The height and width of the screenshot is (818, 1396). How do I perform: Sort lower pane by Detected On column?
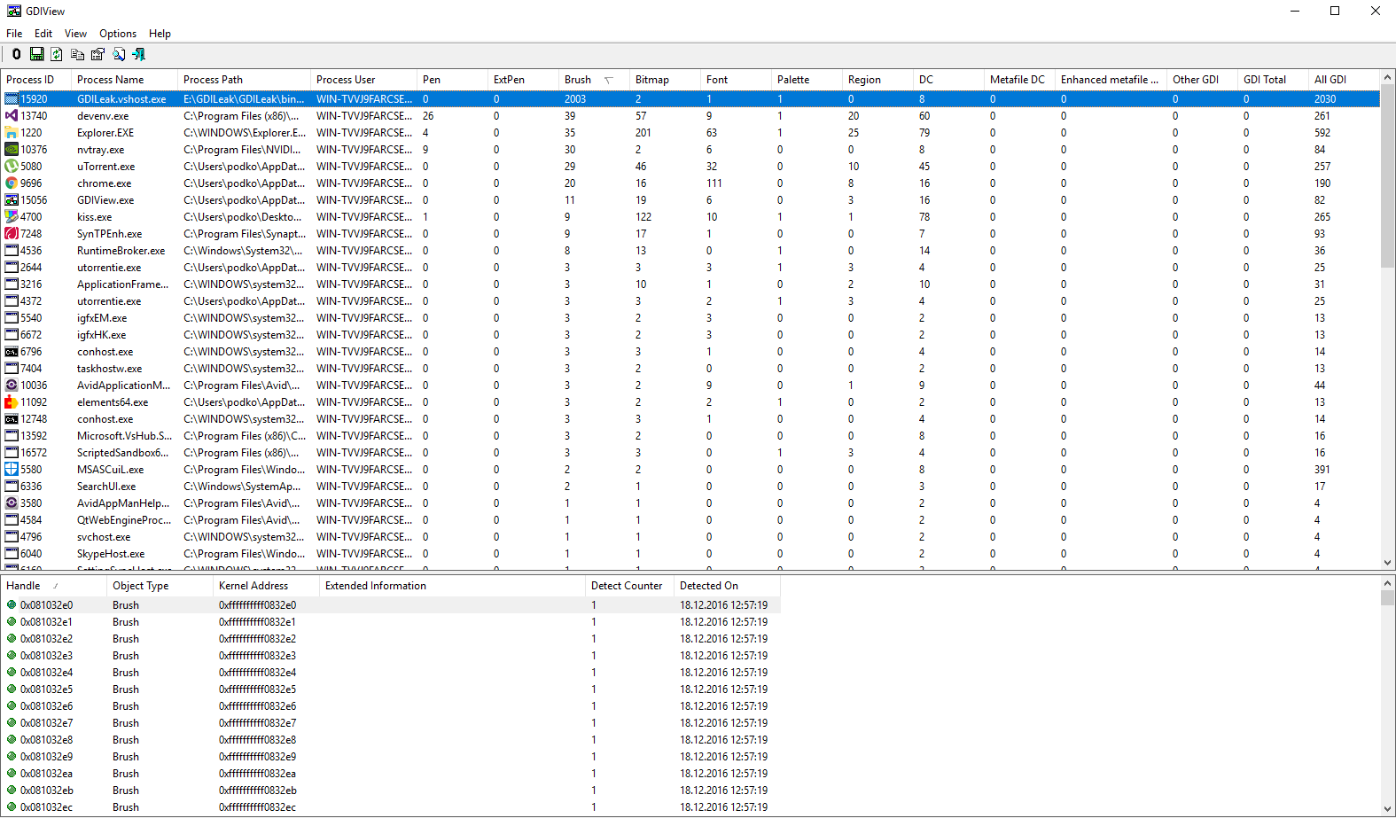(x=727, y=586)
